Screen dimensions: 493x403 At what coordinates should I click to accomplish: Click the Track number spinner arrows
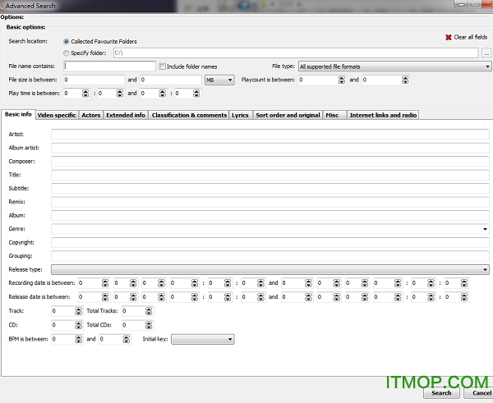pyautogui.click(x=78, y=311)
